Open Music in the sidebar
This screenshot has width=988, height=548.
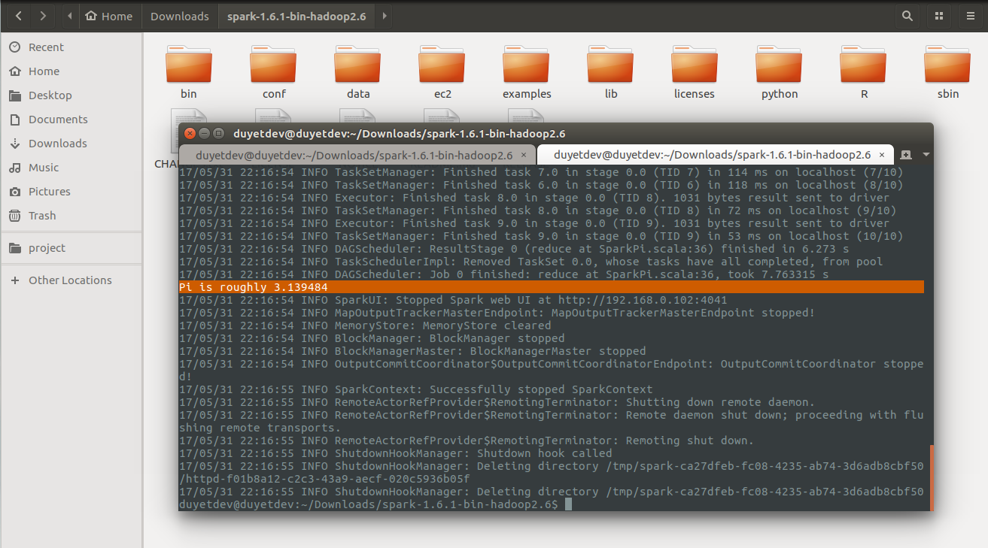coord(71,168)
